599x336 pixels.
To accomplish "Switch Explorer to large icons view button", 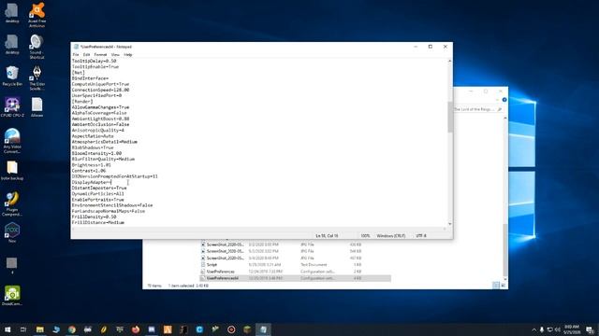I will coord(504,285).
